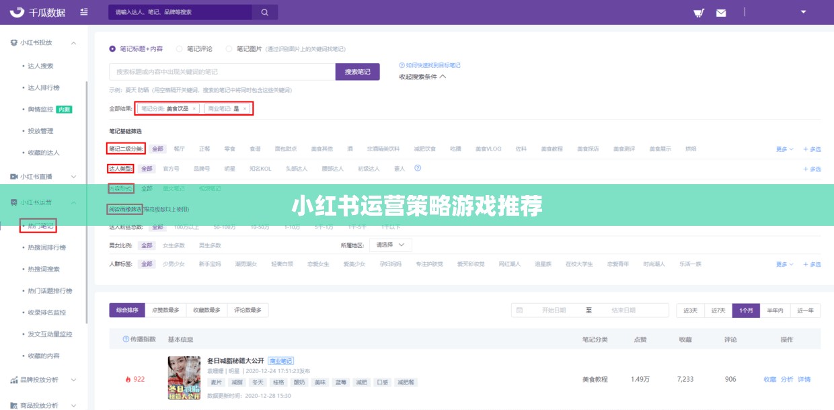
Task: Click the 小红书直播 camera icon
Action: click(13, 177)
